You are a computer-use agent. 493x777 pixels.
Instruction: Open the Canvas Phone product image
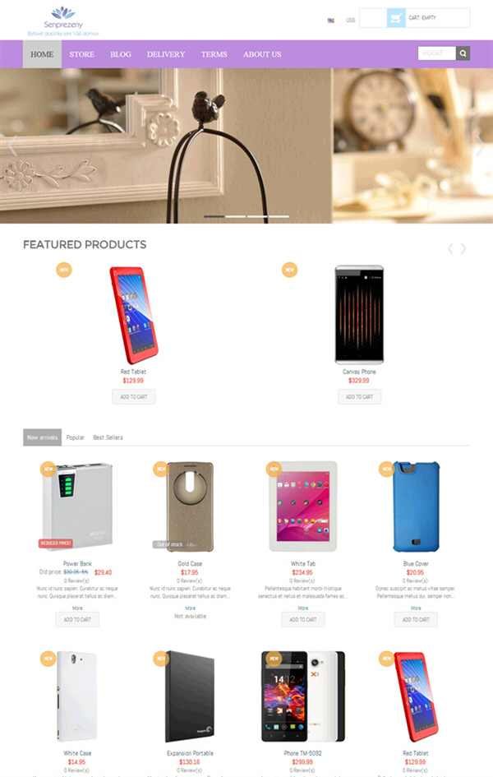point(359,315)
